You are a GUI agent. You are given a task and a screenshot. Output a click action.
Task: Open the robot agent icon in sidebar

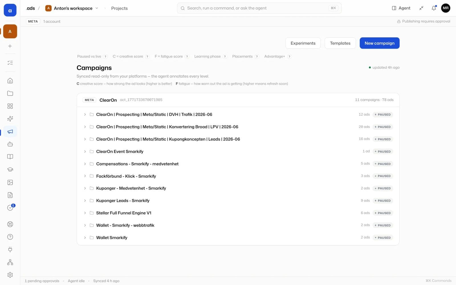coord(10,144)
